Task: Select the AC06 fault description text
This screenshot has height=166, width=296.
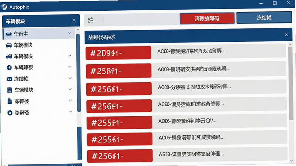Action: tap(192, 138)
